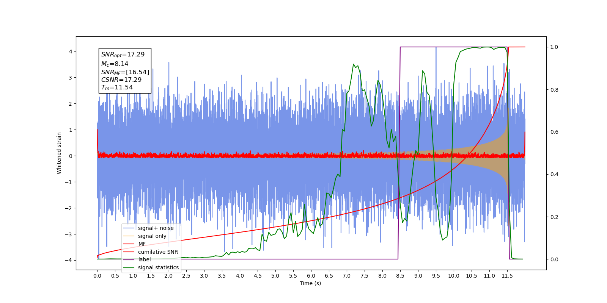Click the right y-axis tick label 1.0
The image size is (607, 303).
pyautogui.click(x=554, y=47)
